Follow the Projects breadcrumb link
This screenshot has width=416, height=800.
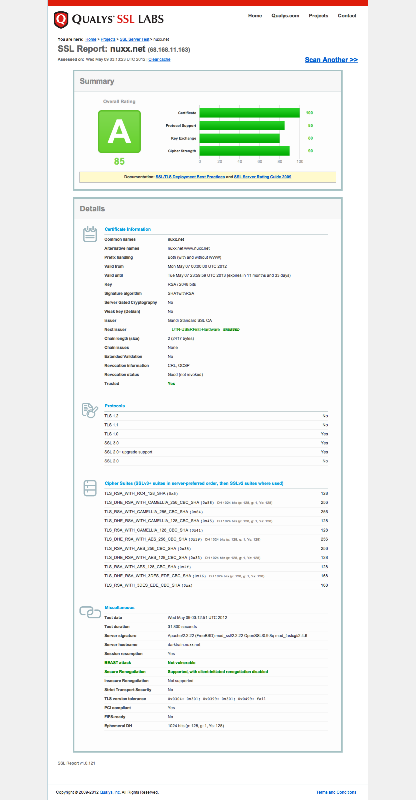[x=108, y=39]
